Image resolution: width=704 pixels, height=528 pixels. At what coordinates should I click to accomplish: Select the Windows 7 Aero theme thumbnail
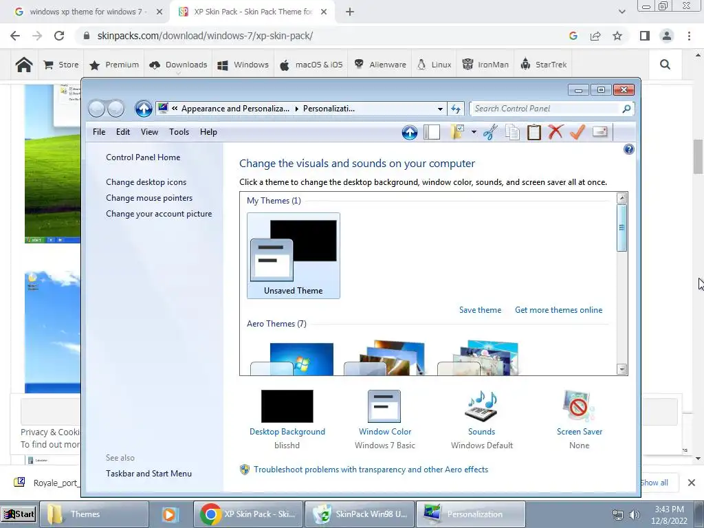pos(292,358)
